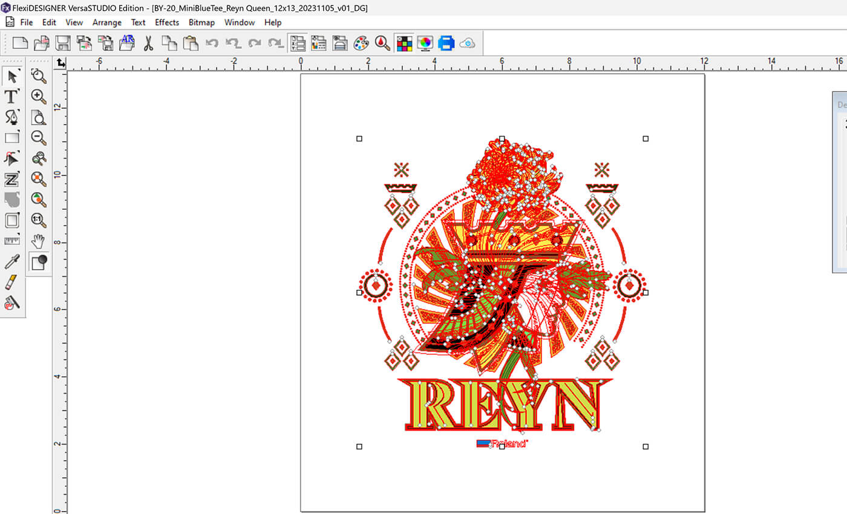This screenshot has height=514, width=847.
Task: Select the Bezier pen path tool
Action: click(x=12, y=117)
